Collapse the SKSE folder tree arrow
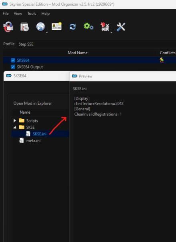Viewport: 176px width, 242px height. click(x=15, y=127)
